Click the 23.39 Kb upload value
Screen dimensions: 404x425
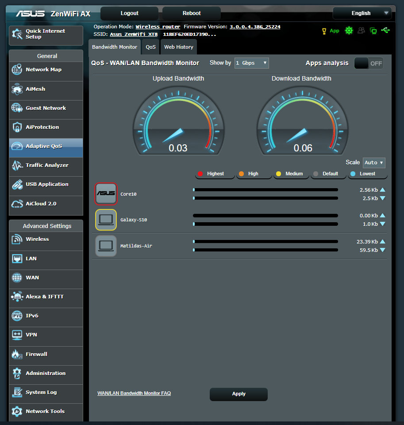pyautogui.click(x=367, y=242)
